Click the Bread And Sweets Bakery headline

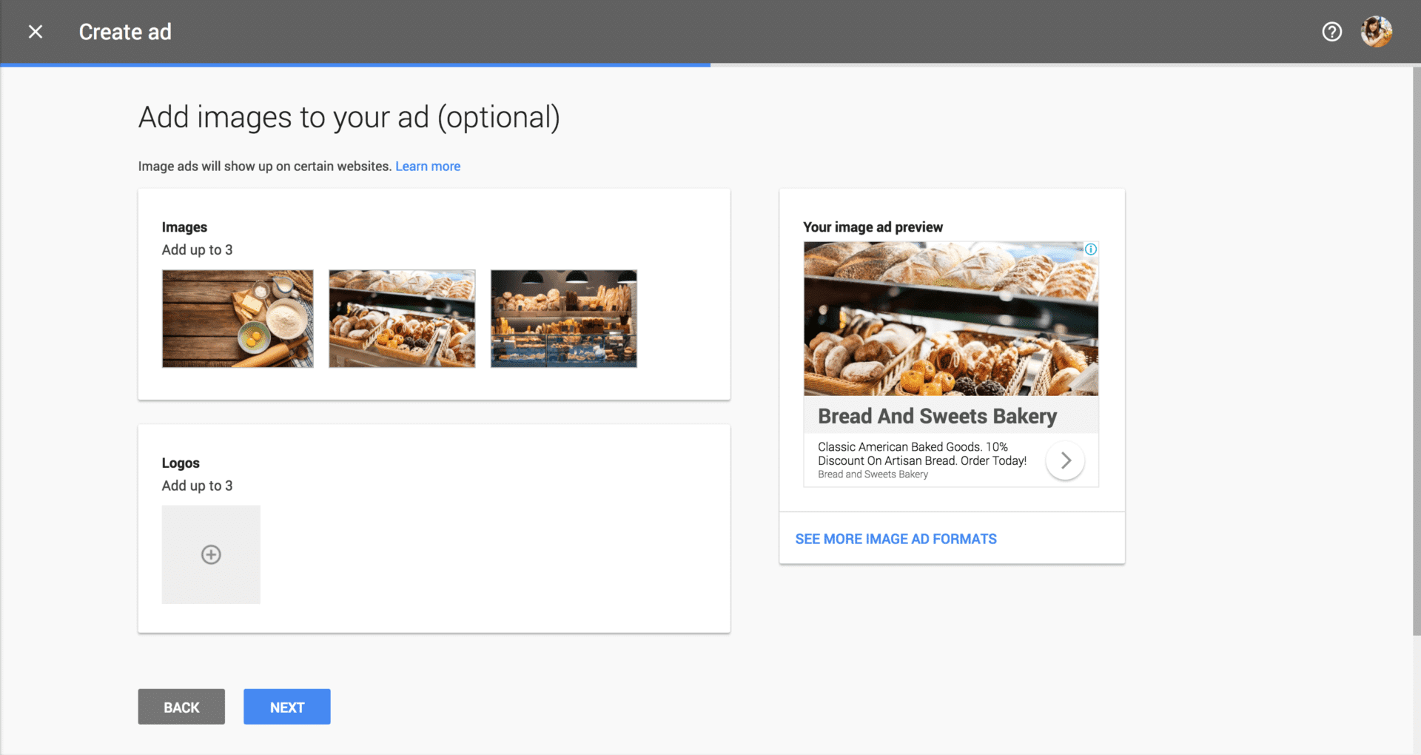(x=937, y=416)
